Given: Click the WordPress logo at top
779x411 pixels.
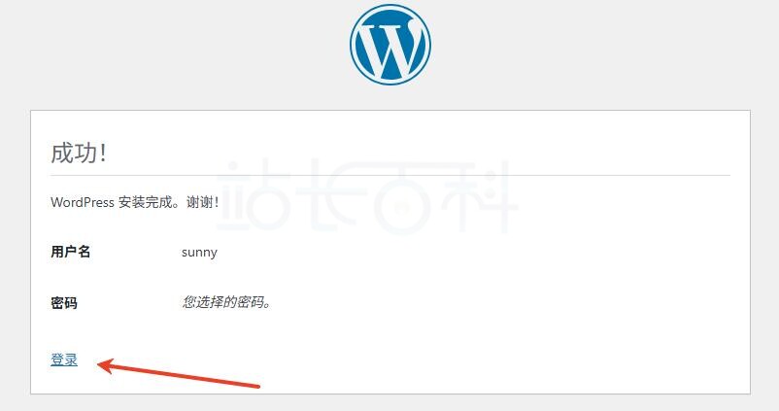Looking at the screenshot, I should coord(390,45).
